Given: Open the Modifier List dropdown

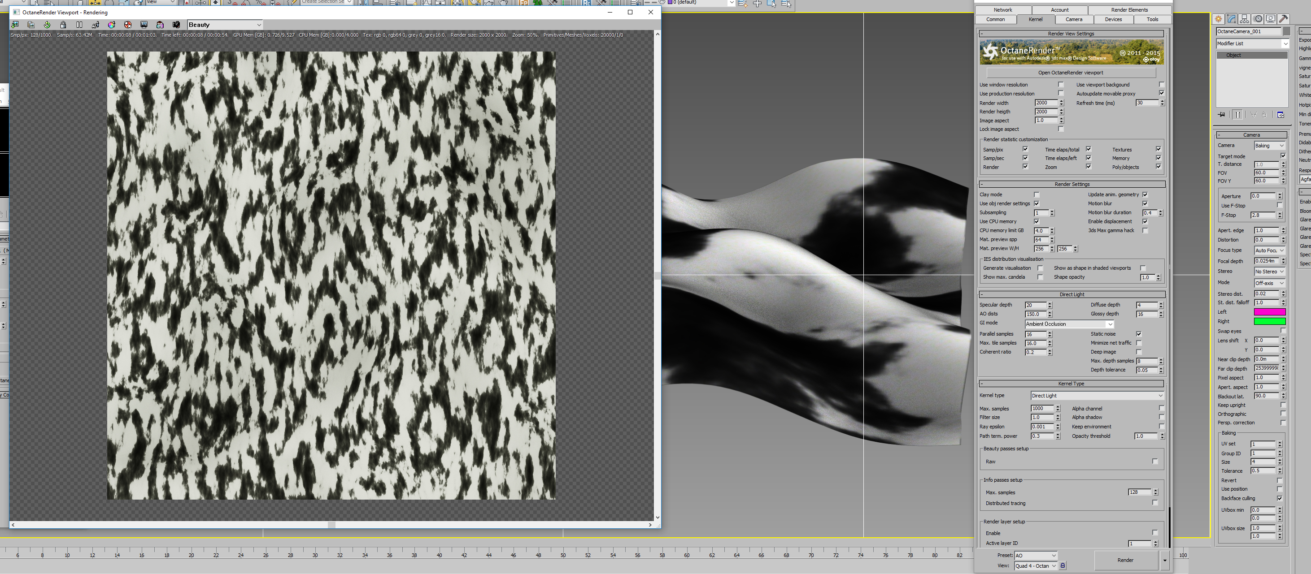Looking at the screenshot, I should click(1253, 44).
